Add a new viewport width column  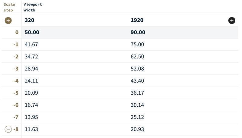[x=232, y=20]
